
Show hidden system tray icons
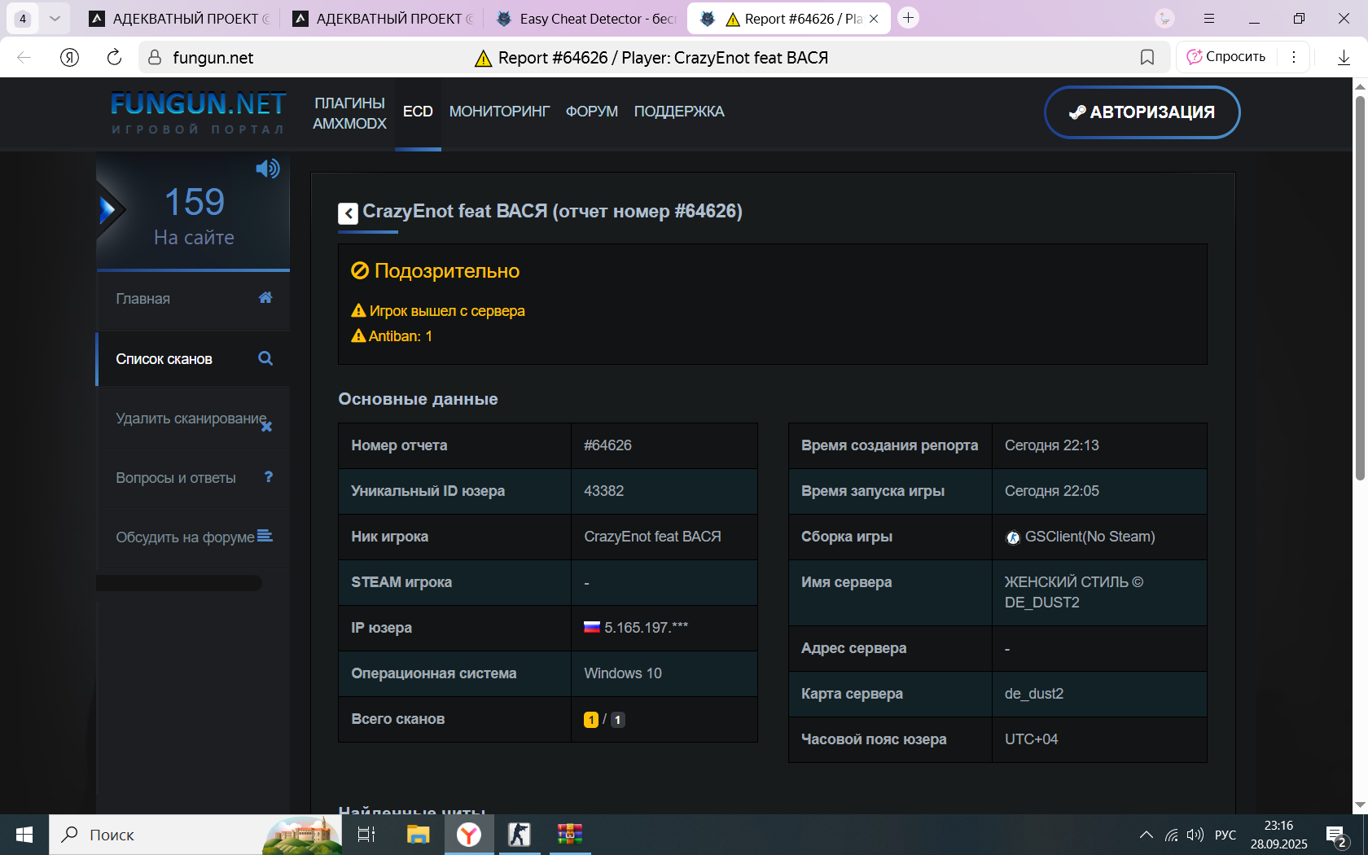(x=1146, y=835)
